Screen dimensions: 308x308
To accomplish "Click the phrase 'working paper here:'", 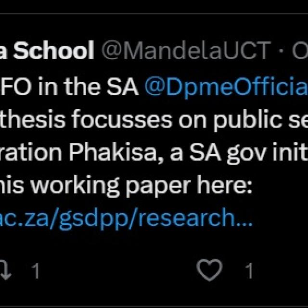I will tap(141, 186).
